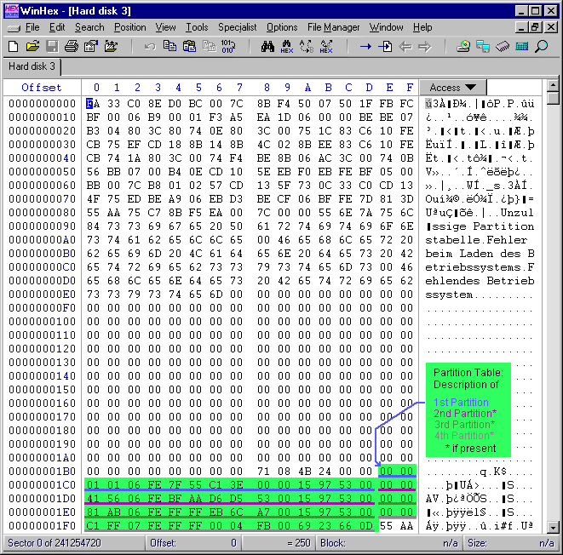Click the replace text A-to-B icon
The height and width of the screenshot is (555, 563).
pos(307,47)
